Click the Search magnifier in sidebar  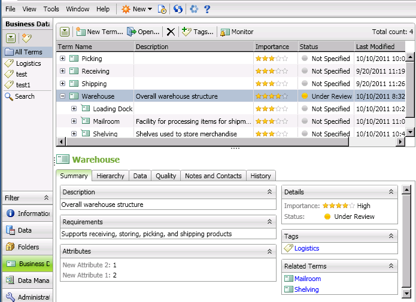[9, 96]
